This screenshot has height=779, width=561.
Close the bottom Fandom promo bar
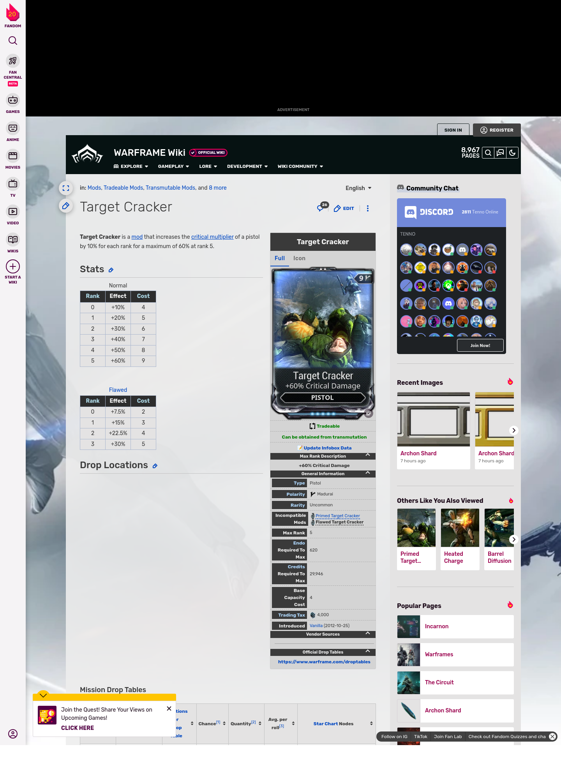(x=552, y=737)
